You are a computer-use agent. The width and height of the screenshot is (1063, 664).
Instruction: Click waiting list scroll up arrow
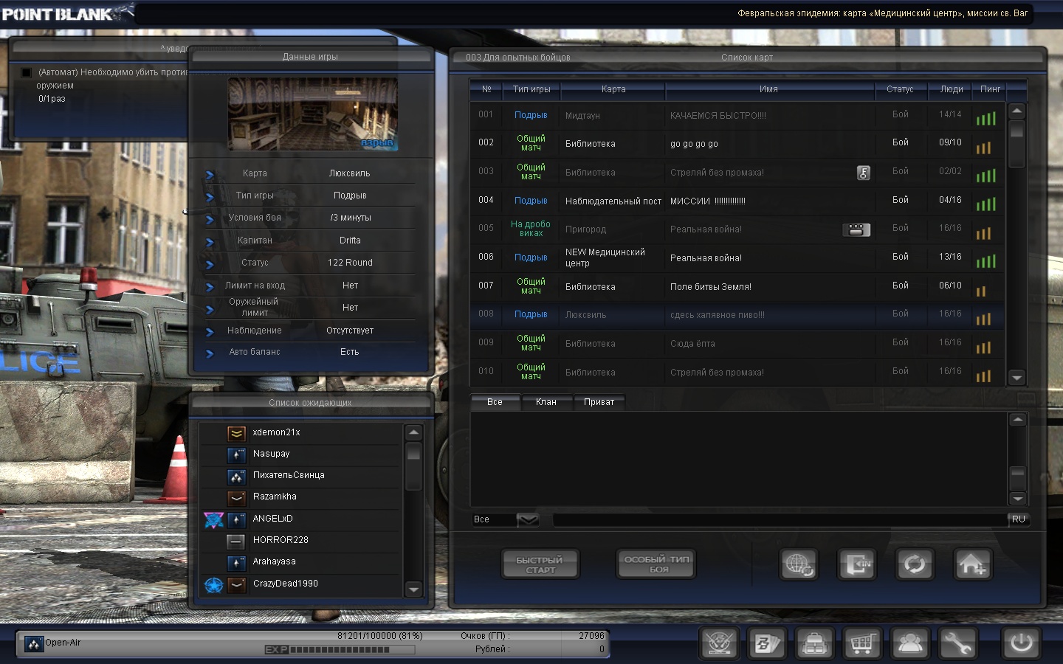click(x=413, y=432)
